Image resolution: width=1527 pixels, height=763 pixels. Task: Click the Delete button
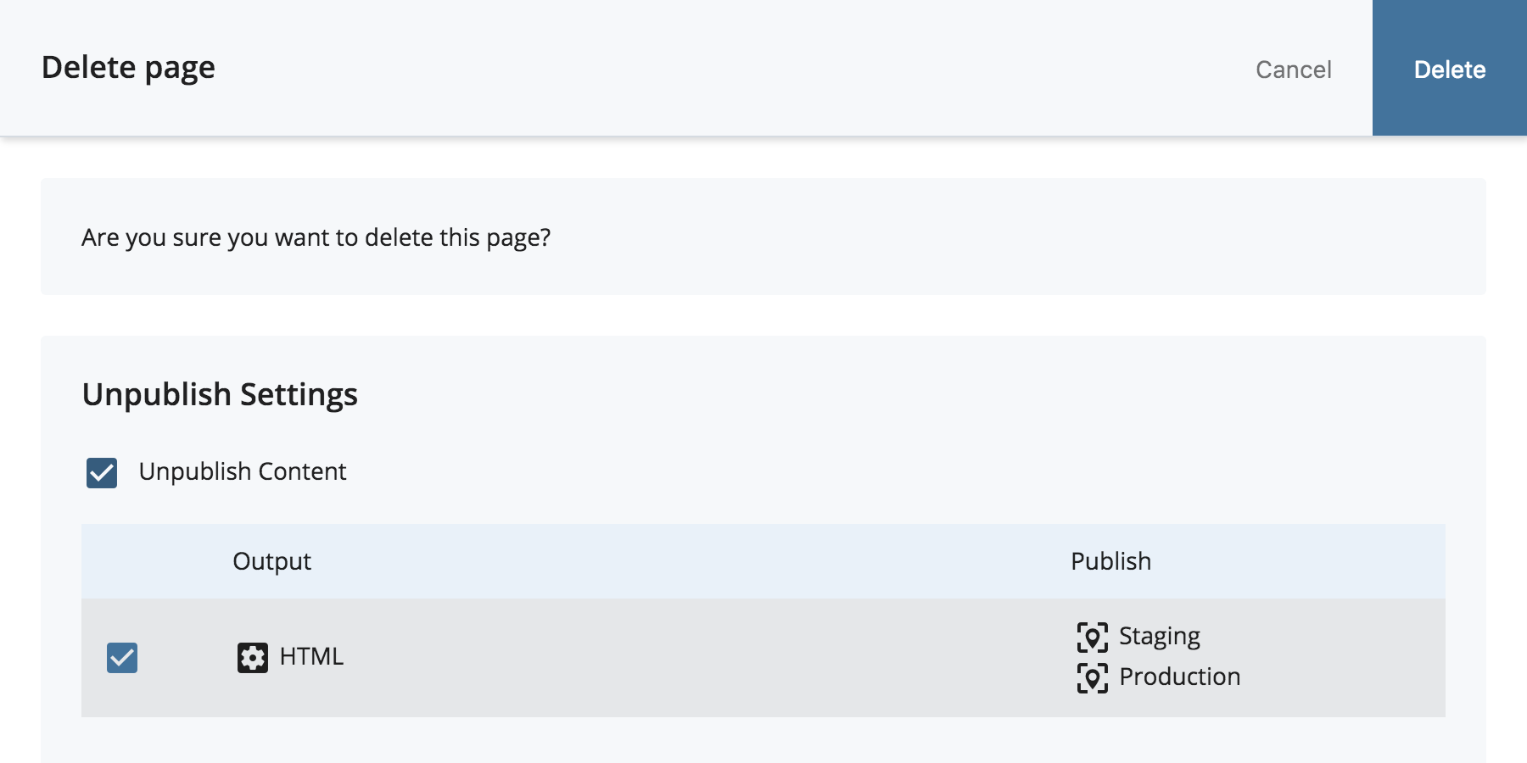click(1449, 69)
